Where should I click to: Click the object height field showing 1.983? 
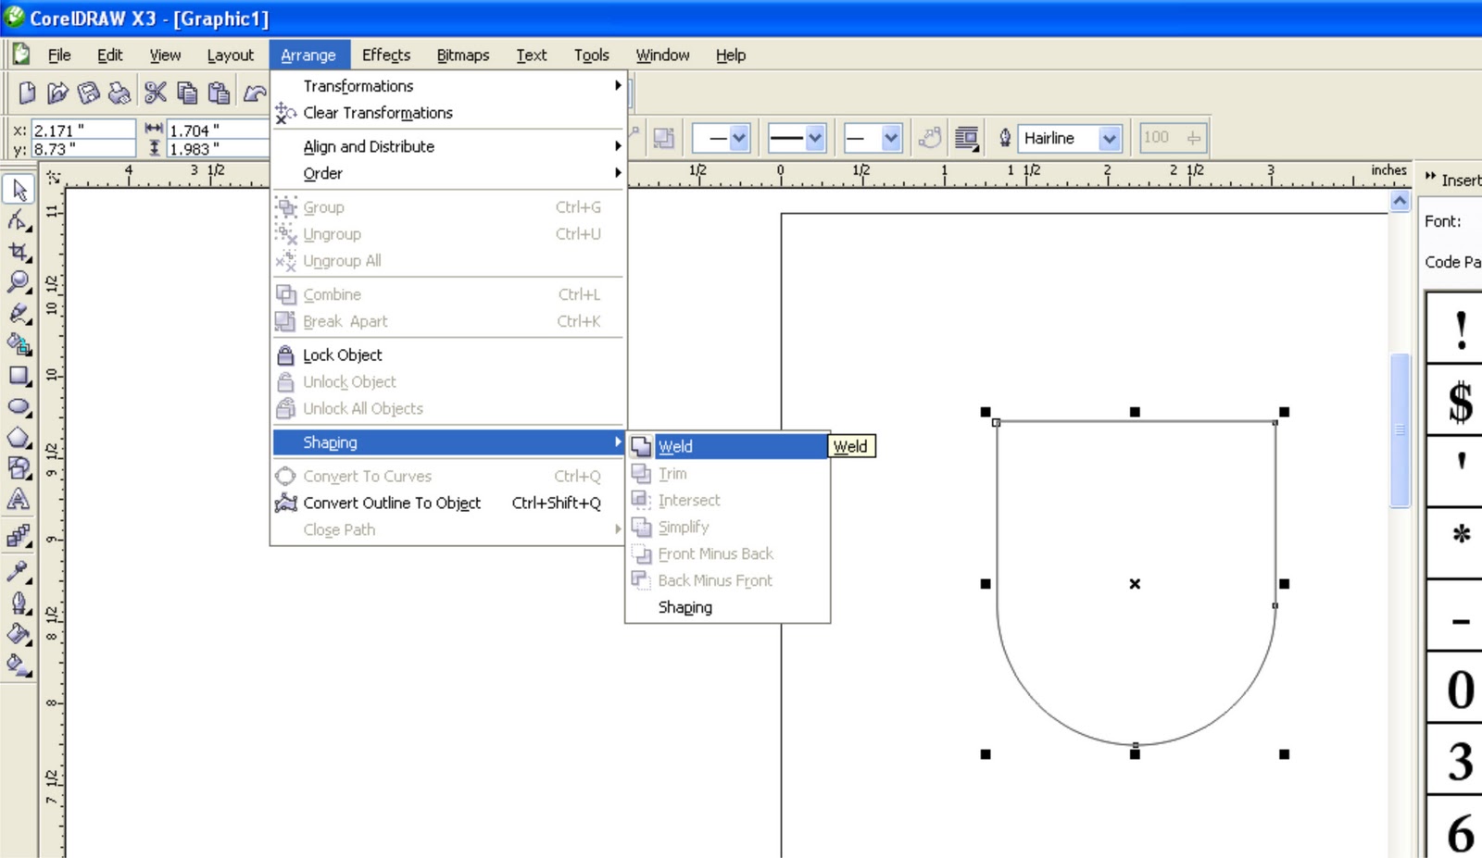(x=219, y=149)
